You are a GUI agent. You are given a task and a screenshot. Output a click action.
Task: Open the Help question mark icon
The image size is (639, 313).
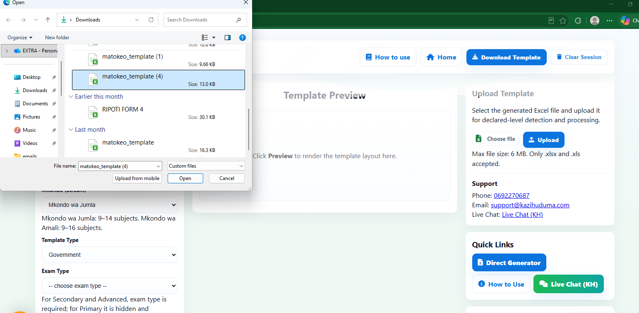(x=243, y=38)
